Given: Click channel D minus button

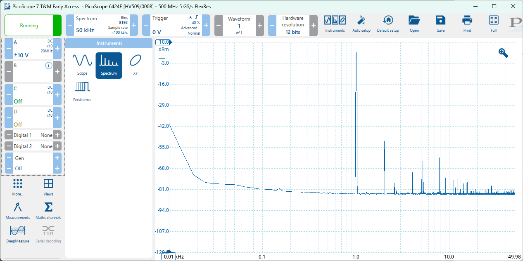Looking at the screenshot, I should pyautogui.click(x=9, y=118).
